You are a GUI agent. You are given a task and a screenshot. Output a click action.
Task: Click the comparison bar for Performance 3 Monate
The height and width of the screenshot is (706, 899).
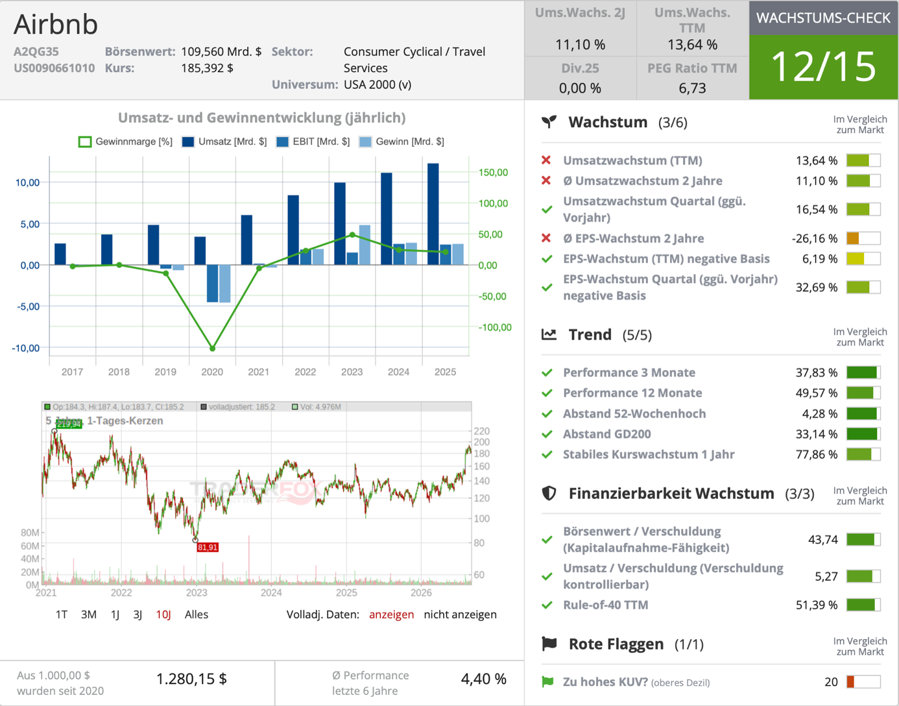[863, 372]
